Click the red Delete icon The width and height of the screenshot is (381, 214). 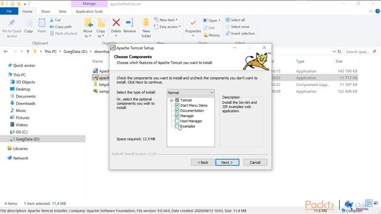click(x=116, y=23)
